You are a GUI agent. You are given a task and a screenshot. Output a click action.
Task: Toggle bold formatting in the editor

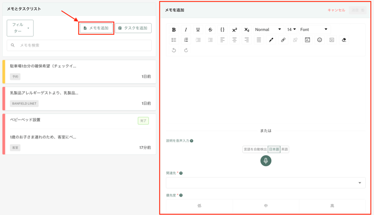point(174,29)
